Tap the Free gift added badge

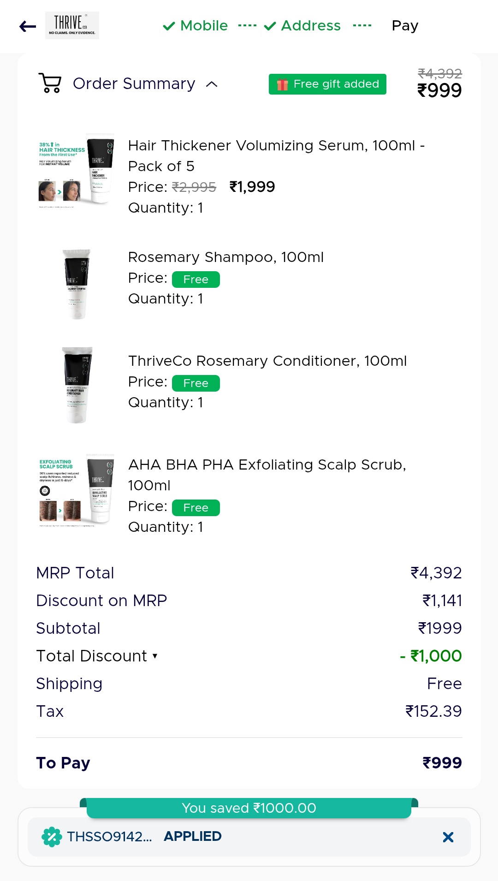tap(327, 84)
